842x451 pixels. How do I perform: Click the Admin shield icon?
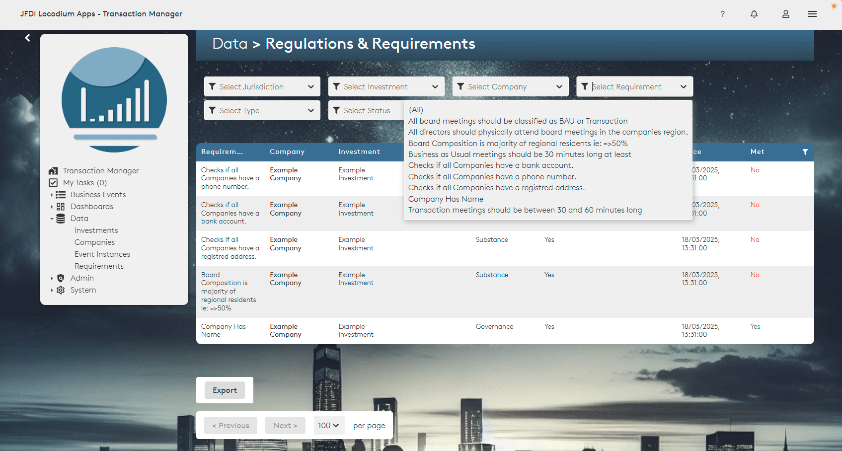pyautogui.click(x=61, y=278)
